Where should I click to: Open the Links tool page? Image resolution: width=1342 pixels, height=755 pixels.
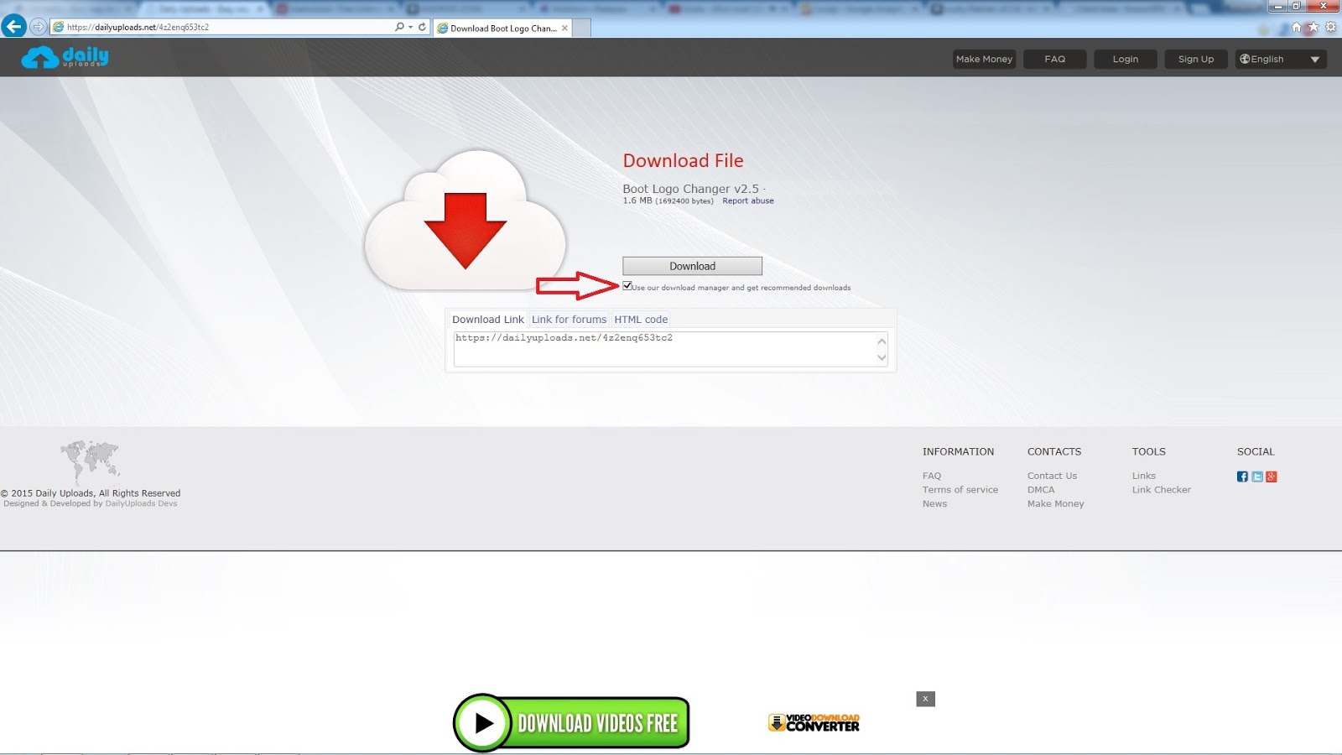coord(1144,476)
